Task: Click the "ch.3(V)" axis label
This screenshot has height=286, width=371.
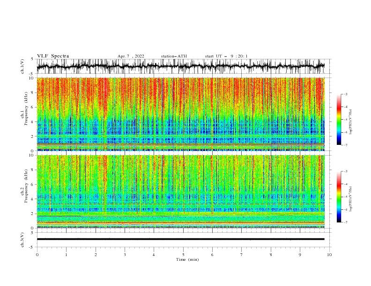Action: (22, 240)
